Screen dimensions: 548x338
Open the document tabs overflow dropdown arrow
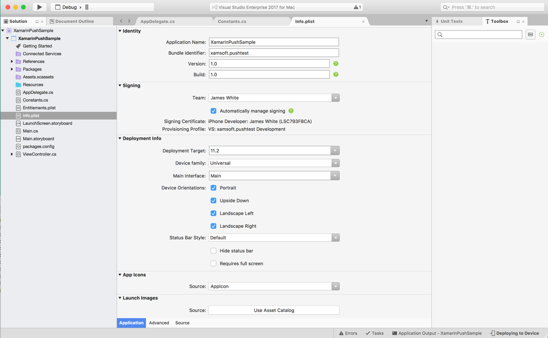426,21
